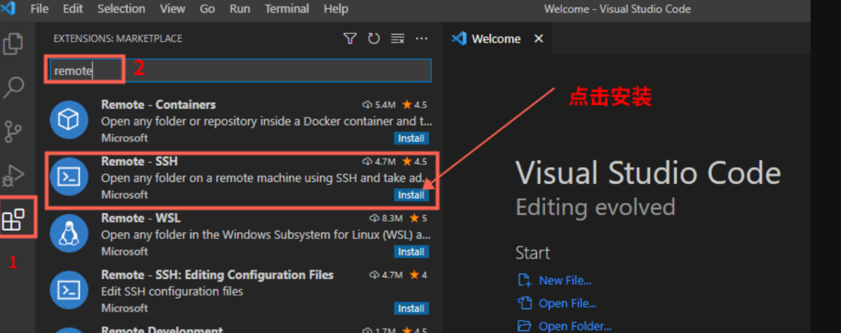The image size is (841, 333).
Task: Click the Open File... link
Action: [x=567, y=303]
